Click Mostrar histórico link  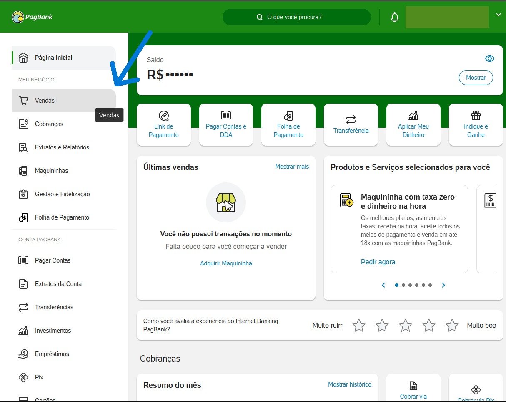[x=350, y=384]
